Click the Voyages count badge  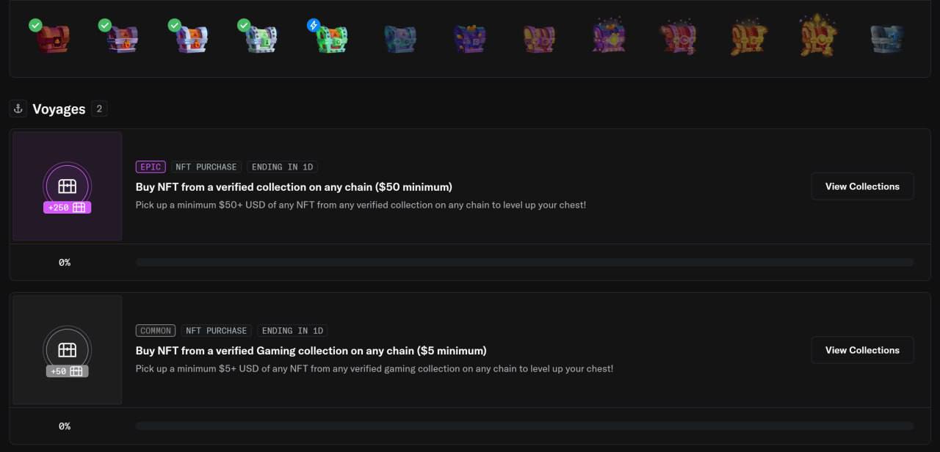99,109
